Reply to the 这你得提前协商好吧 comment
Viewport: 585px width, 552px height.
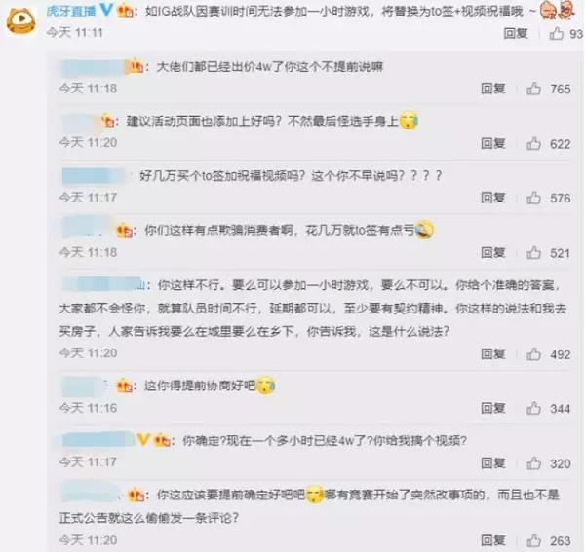(492, 408)
